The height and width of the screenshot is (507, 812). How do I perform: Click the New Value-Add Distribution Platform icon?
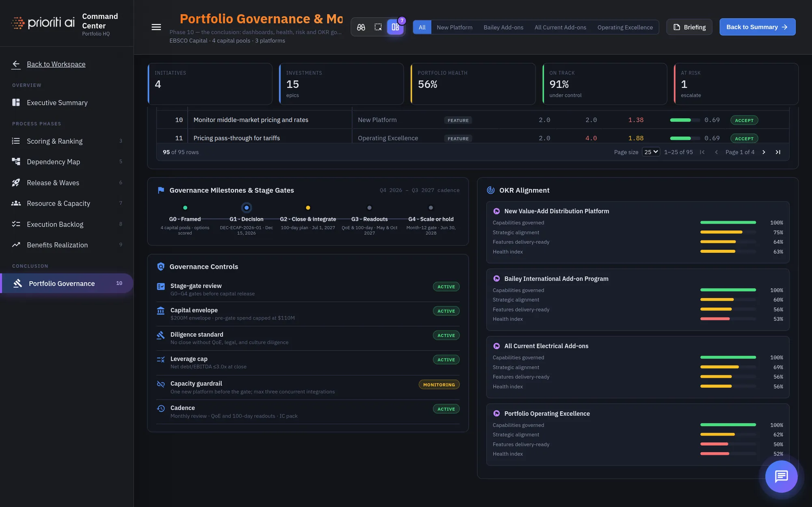tap(496, 211)
